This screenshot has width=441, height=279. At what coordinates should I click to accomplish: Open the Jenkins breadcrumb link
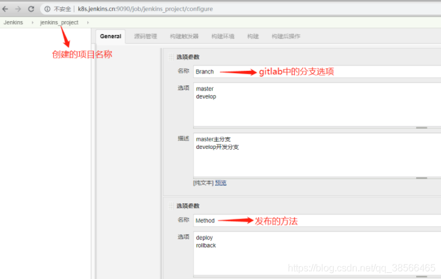13,22
